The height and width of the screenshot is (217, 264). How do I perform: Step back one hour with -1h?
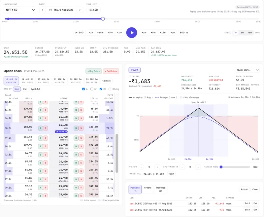[91, 32]
